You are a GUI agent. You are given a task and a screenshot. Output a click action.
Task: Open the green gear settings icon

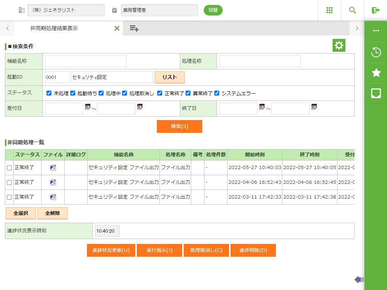[339, 46]
